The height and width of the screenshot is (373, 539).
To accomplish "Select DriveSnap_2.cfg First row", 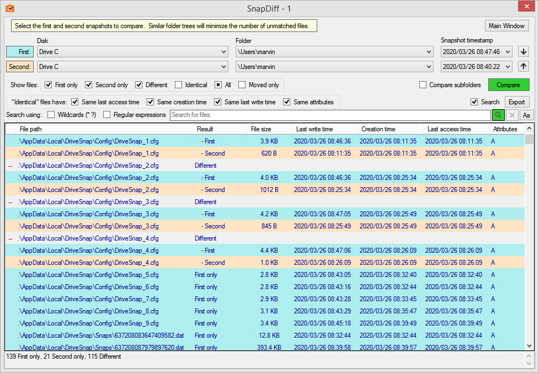I will click(x=265, y=178).
